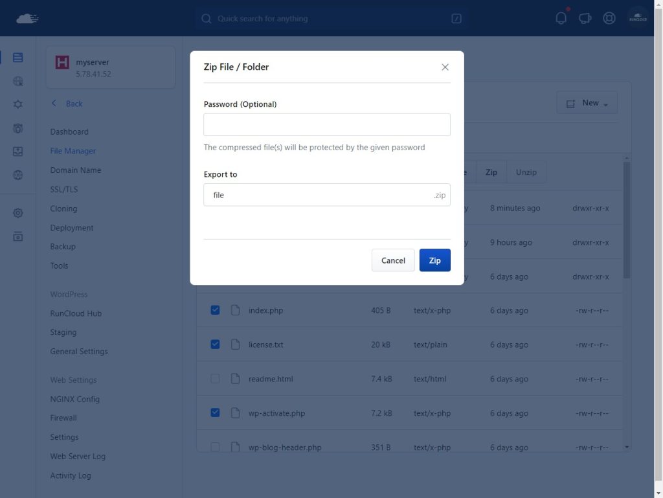Expand the New dropdown button
The width and height of the screenshot is (663, 498).
pyautogui.click(x=587, y=103)
